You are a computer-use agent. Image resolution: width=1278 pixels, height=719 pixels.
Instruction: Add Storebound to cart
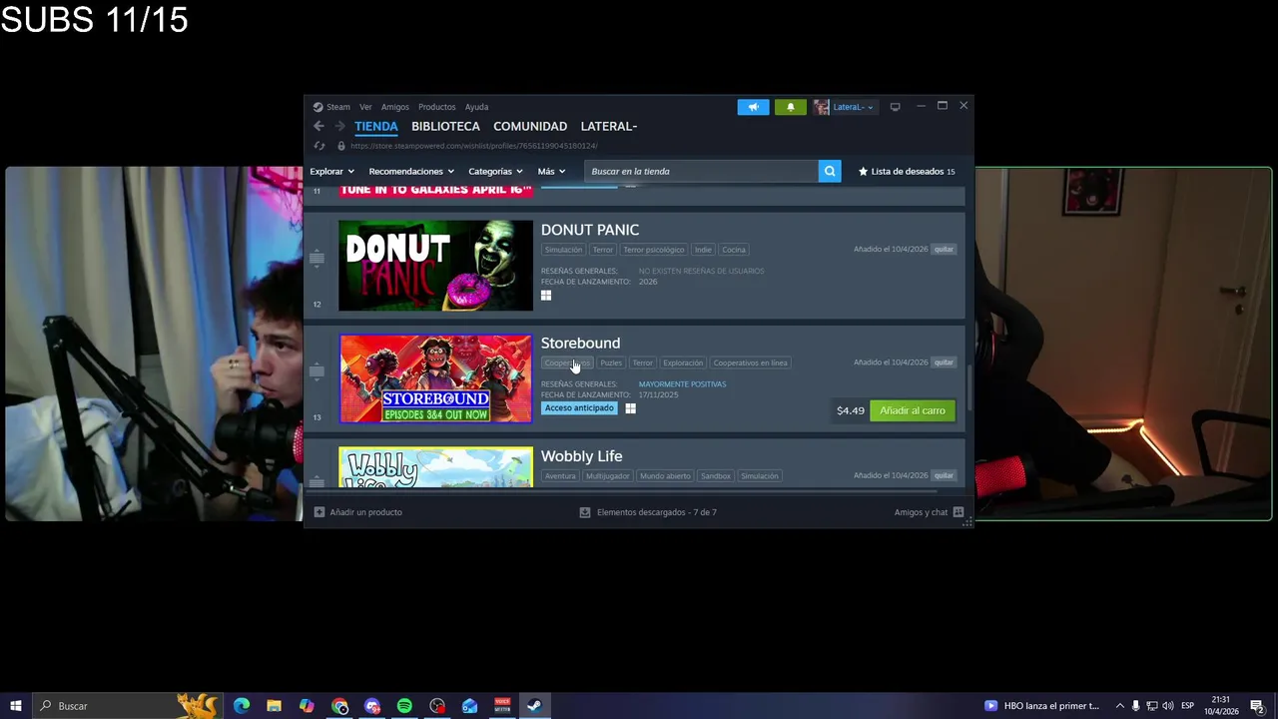(x=913, y=410)
